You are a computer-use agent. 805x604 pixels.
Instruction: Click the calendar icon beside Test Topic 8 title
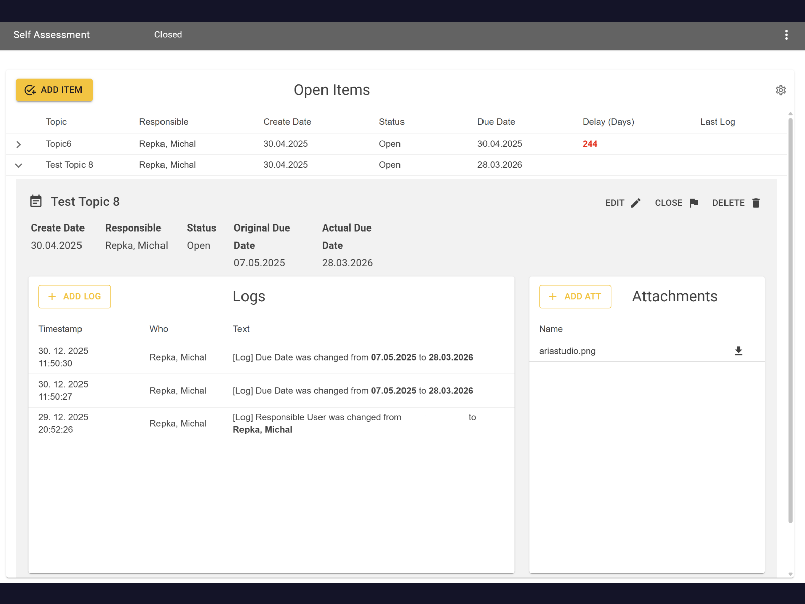[36, 200]
